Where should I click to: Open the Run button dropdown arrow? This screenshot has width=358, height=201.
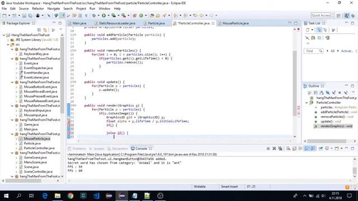[108, 16]
